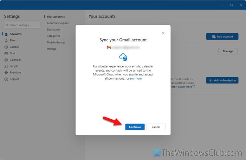Open Learn more link beside Add subscription
This screenshot has height=160, width=246.
[186, 87]
